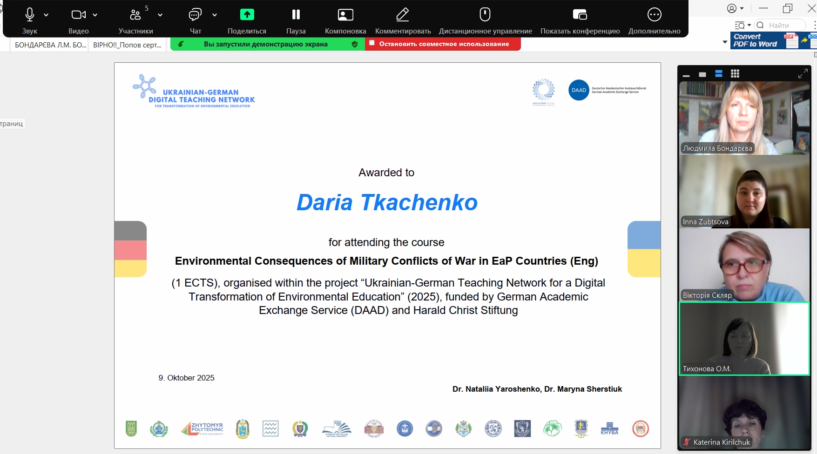Stop sharing via Остановить совместное использование

(443, 44)
